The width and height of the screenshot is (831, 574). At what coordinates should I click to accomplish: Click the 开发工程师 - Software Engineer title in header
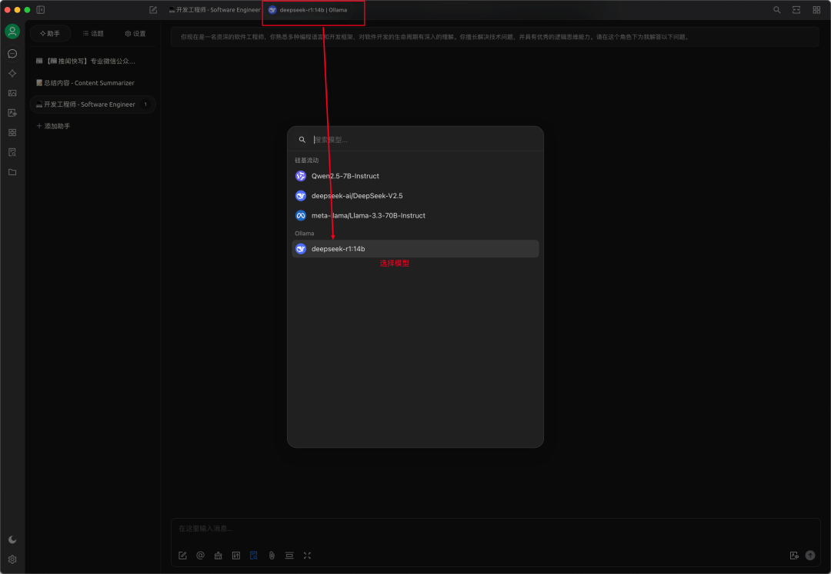click(x=215, y=9)
